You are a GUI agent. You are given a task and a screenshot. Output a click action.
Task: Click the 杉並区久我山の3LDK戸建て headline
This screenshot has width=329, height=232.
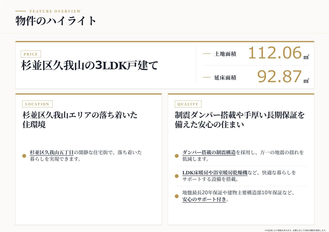coord(89,65)
